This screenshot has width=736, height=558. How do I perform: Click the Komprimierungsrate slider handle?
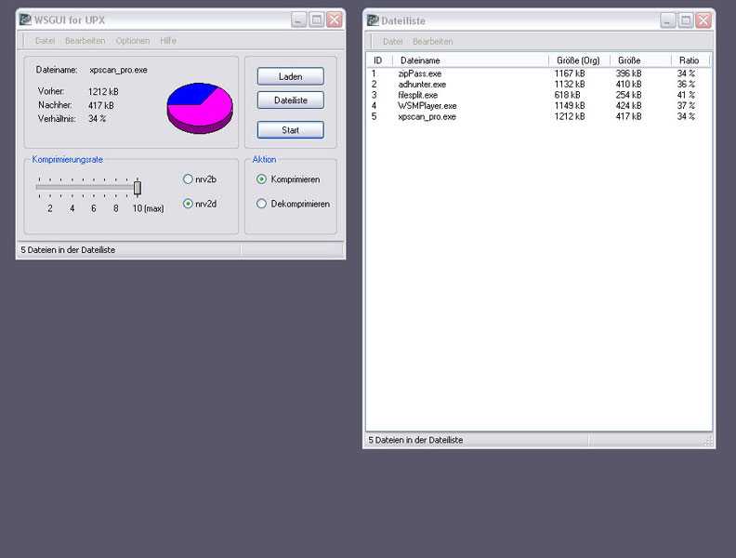pos(138,188)
